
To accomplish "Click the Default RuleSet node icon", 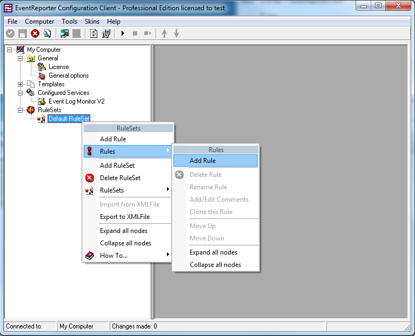I will point(41,119).
